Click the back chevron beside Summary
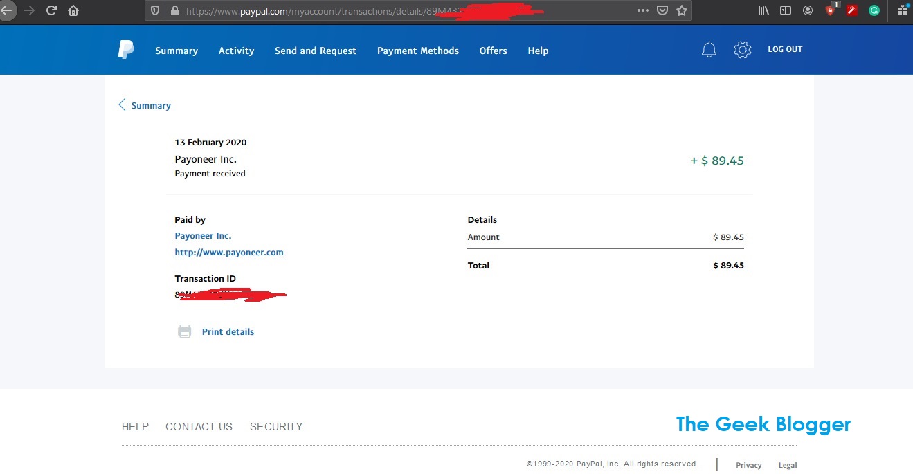Screen dimensions: 913x474 tap(122, 104)
